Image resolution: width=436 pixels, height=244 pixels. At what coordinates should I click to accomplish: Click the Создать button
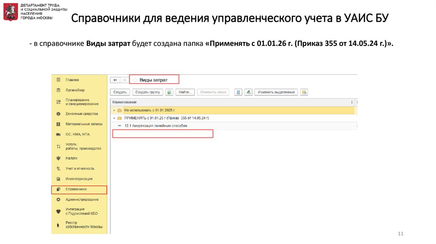coord(120,92)
